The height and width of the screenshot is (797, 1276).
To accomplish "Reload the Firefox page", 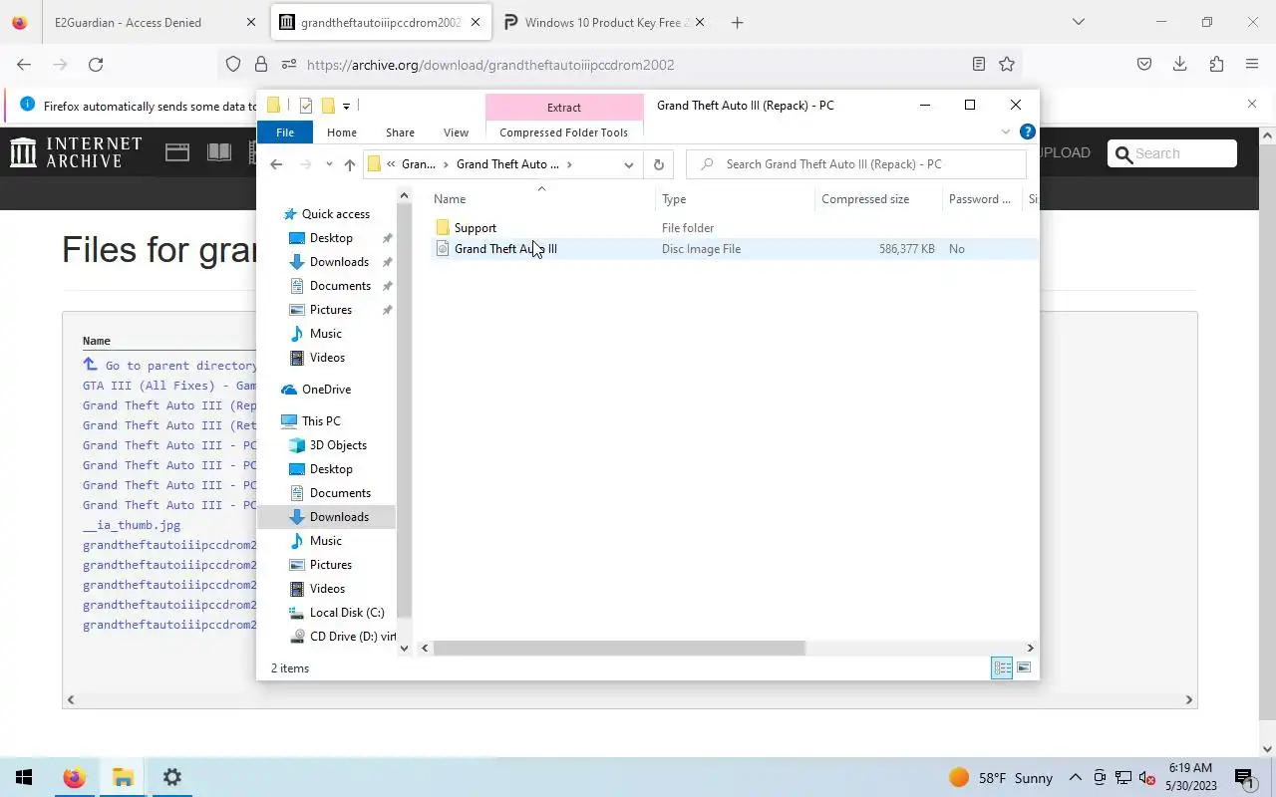I will pos(96,65).
